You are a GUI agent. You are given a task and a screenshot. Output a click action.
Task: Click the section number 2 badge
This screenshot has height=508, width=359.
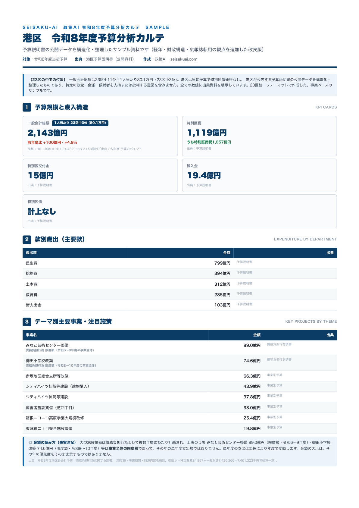(27, 239)
